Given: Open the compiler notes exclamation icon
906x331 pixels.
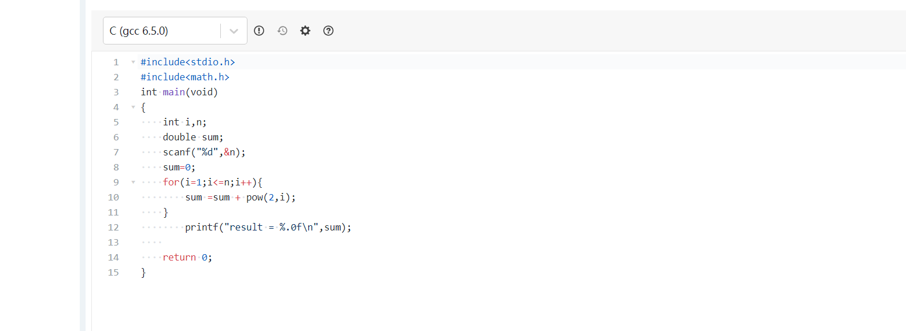Looking at the screenshot, I should coord(259,31).
